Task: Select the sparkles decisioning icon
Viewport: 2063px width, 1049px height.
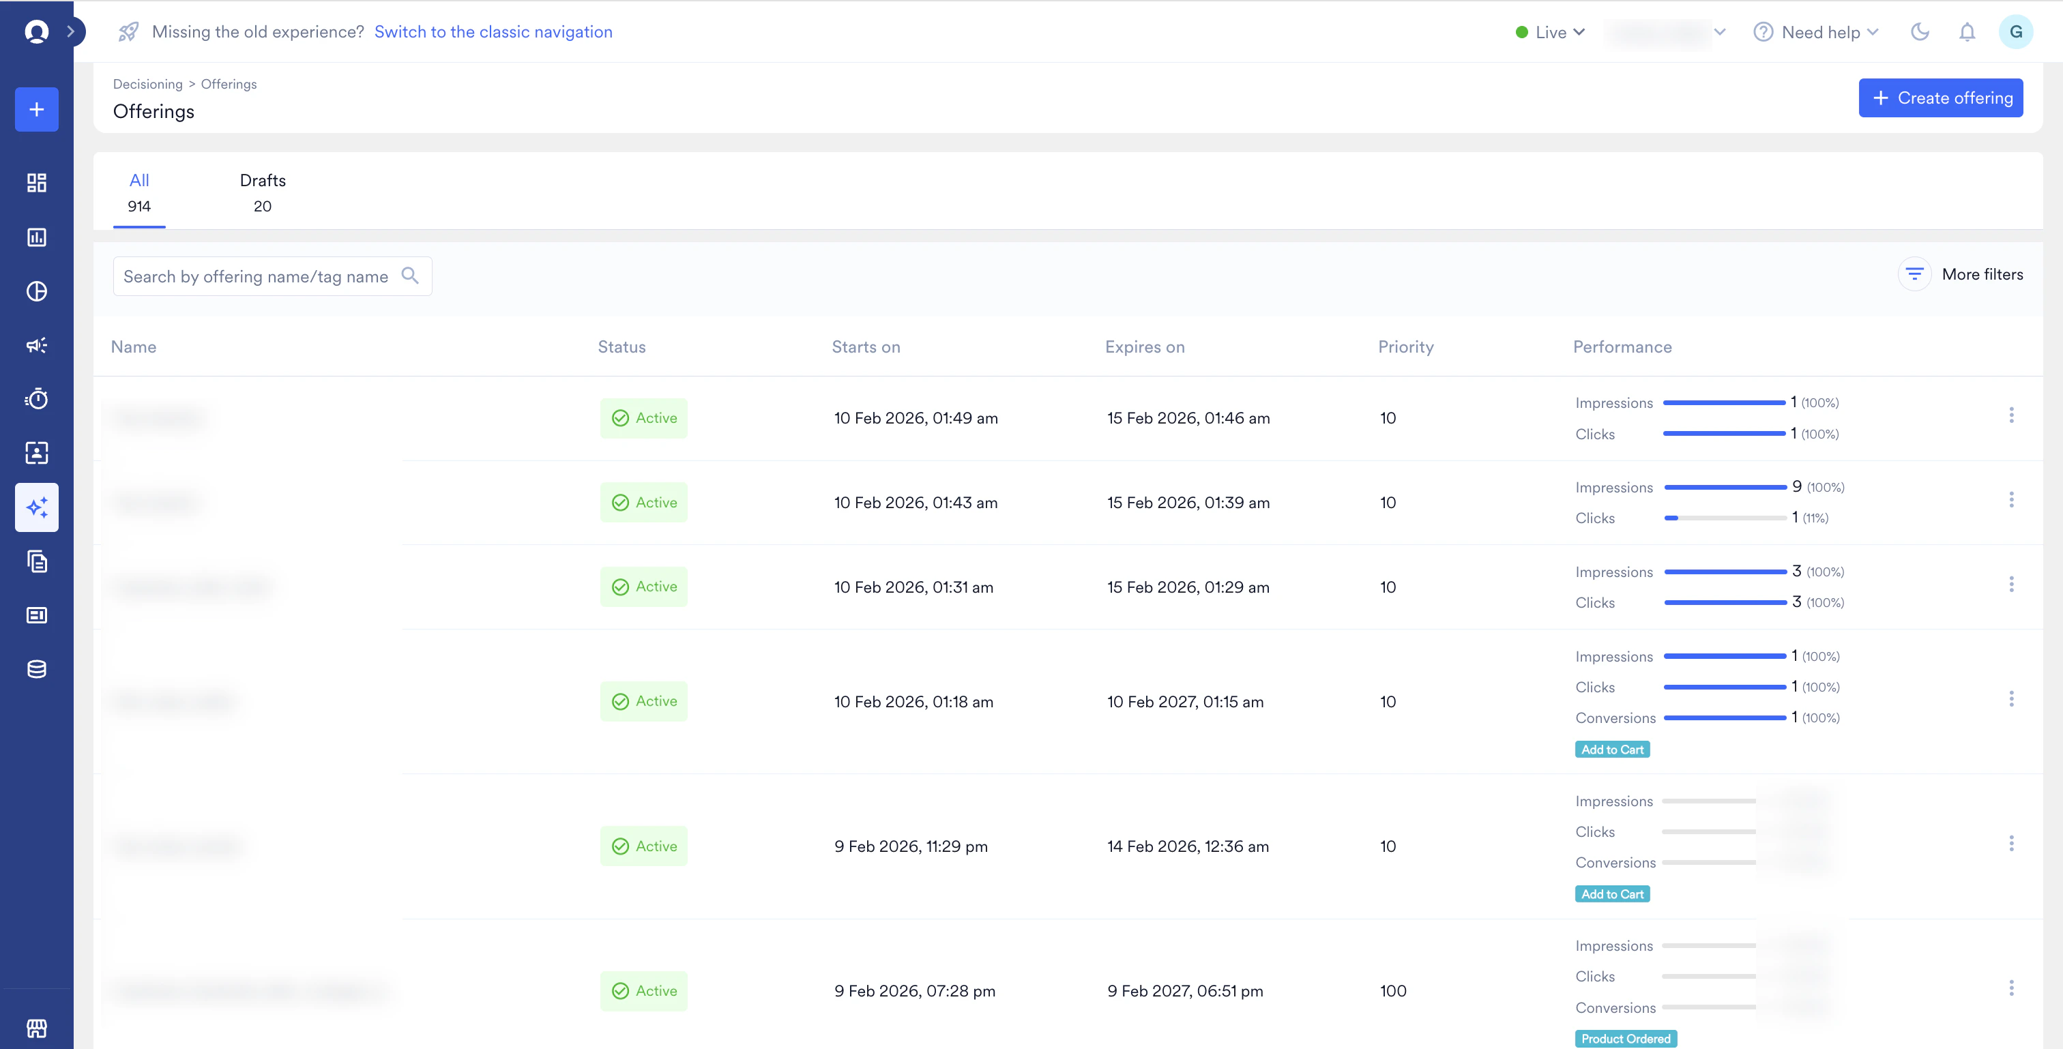Action: (x=37, y=507)
